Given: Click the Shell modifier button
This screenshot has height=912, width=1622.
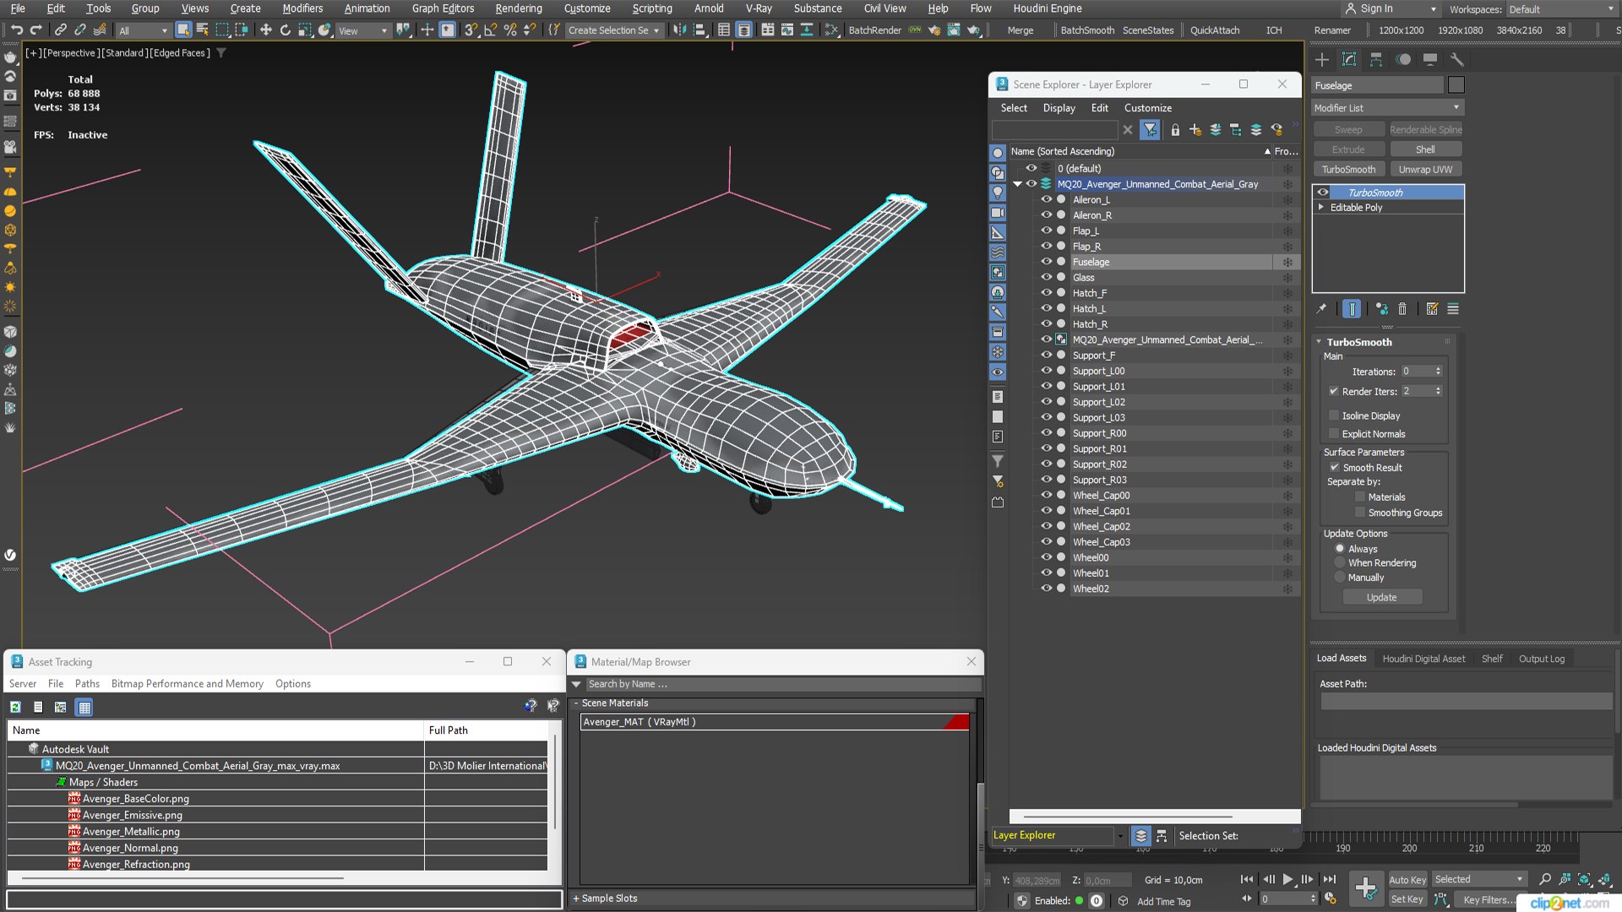Looking at the screenshot, I should [x=1425, y=149].
